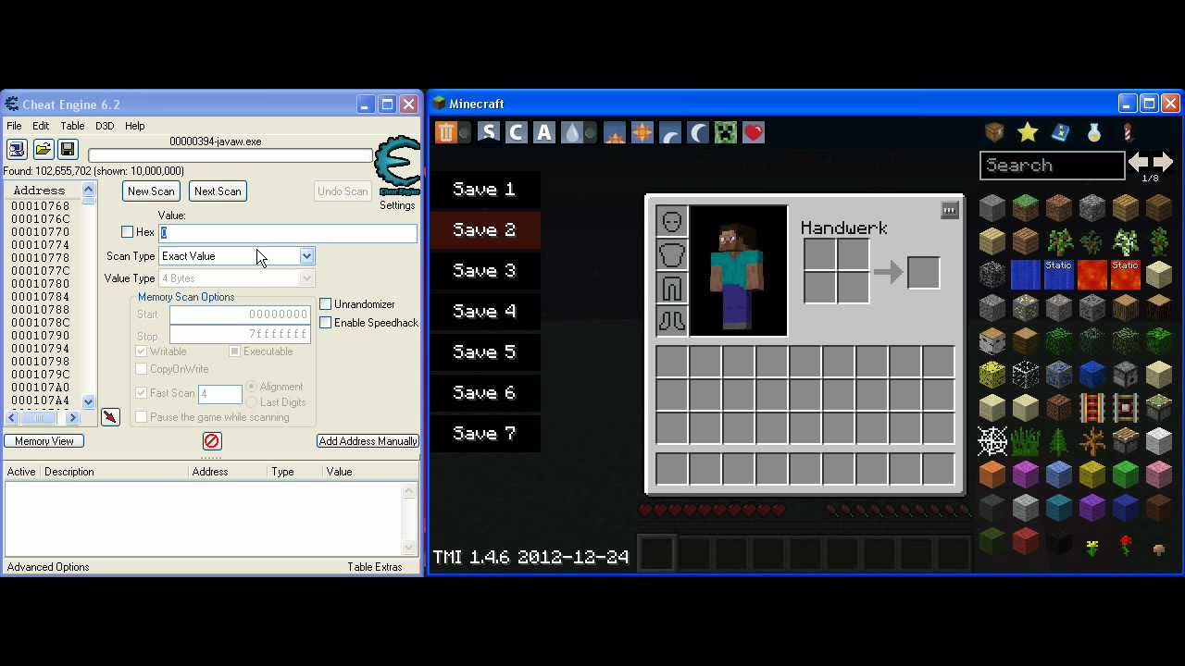Open the Edit menu

[x=41, y=126]
